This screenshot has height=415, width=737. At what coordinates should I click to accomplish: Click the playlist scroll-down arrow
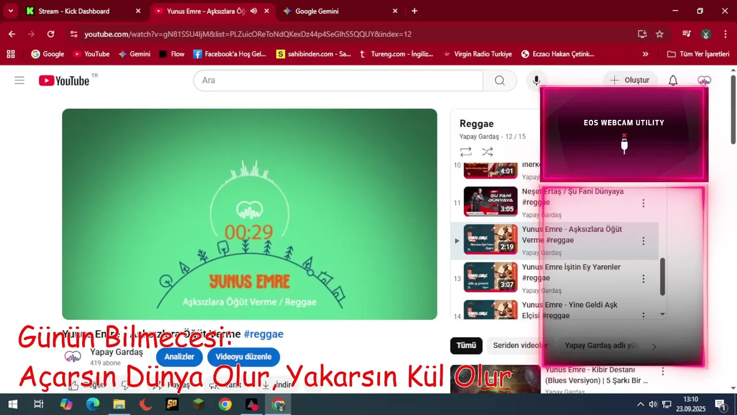coord(662,314)
